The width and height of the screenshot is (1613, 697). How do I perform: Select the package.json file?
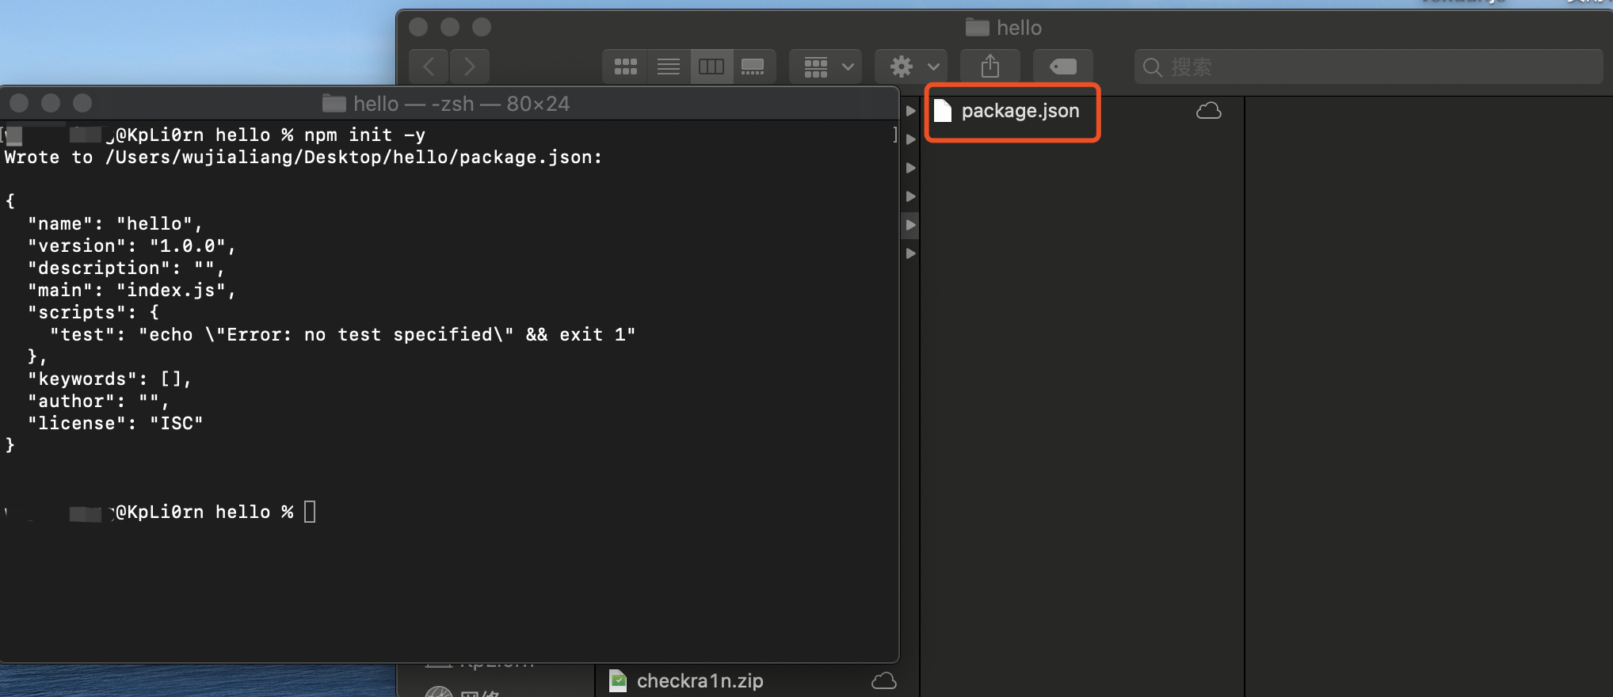[x=1020, y=111]
